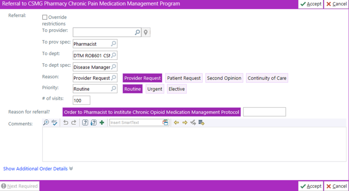Click the top Accept button

coord(310,4)
